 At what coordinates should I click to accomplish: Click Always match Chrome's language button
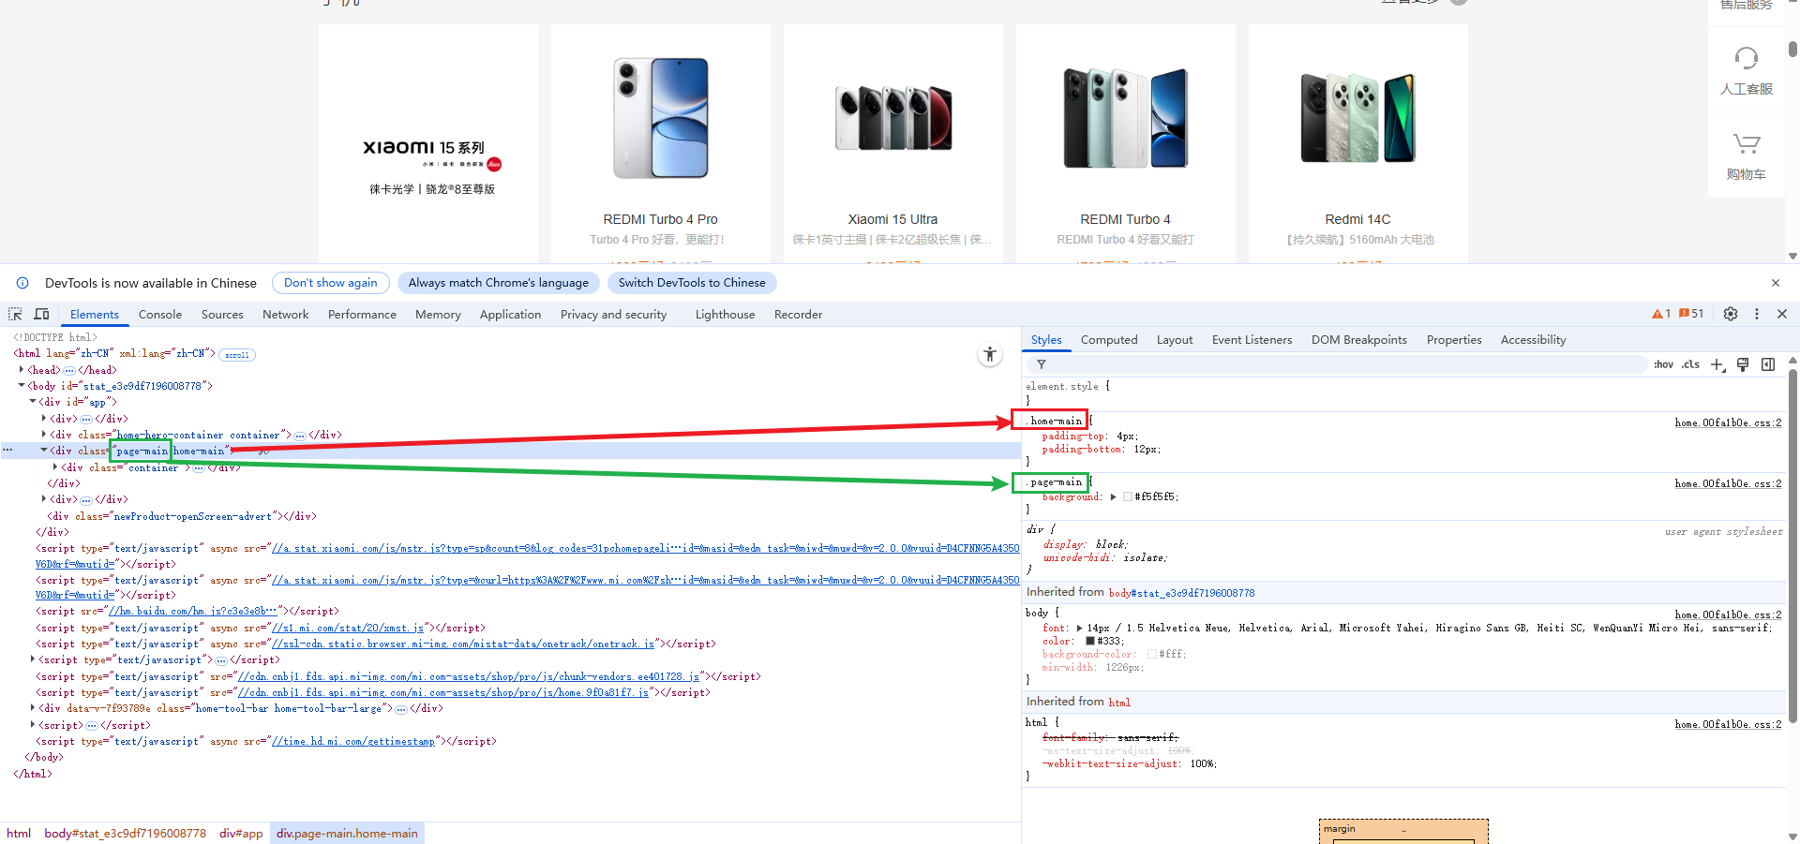499,283
